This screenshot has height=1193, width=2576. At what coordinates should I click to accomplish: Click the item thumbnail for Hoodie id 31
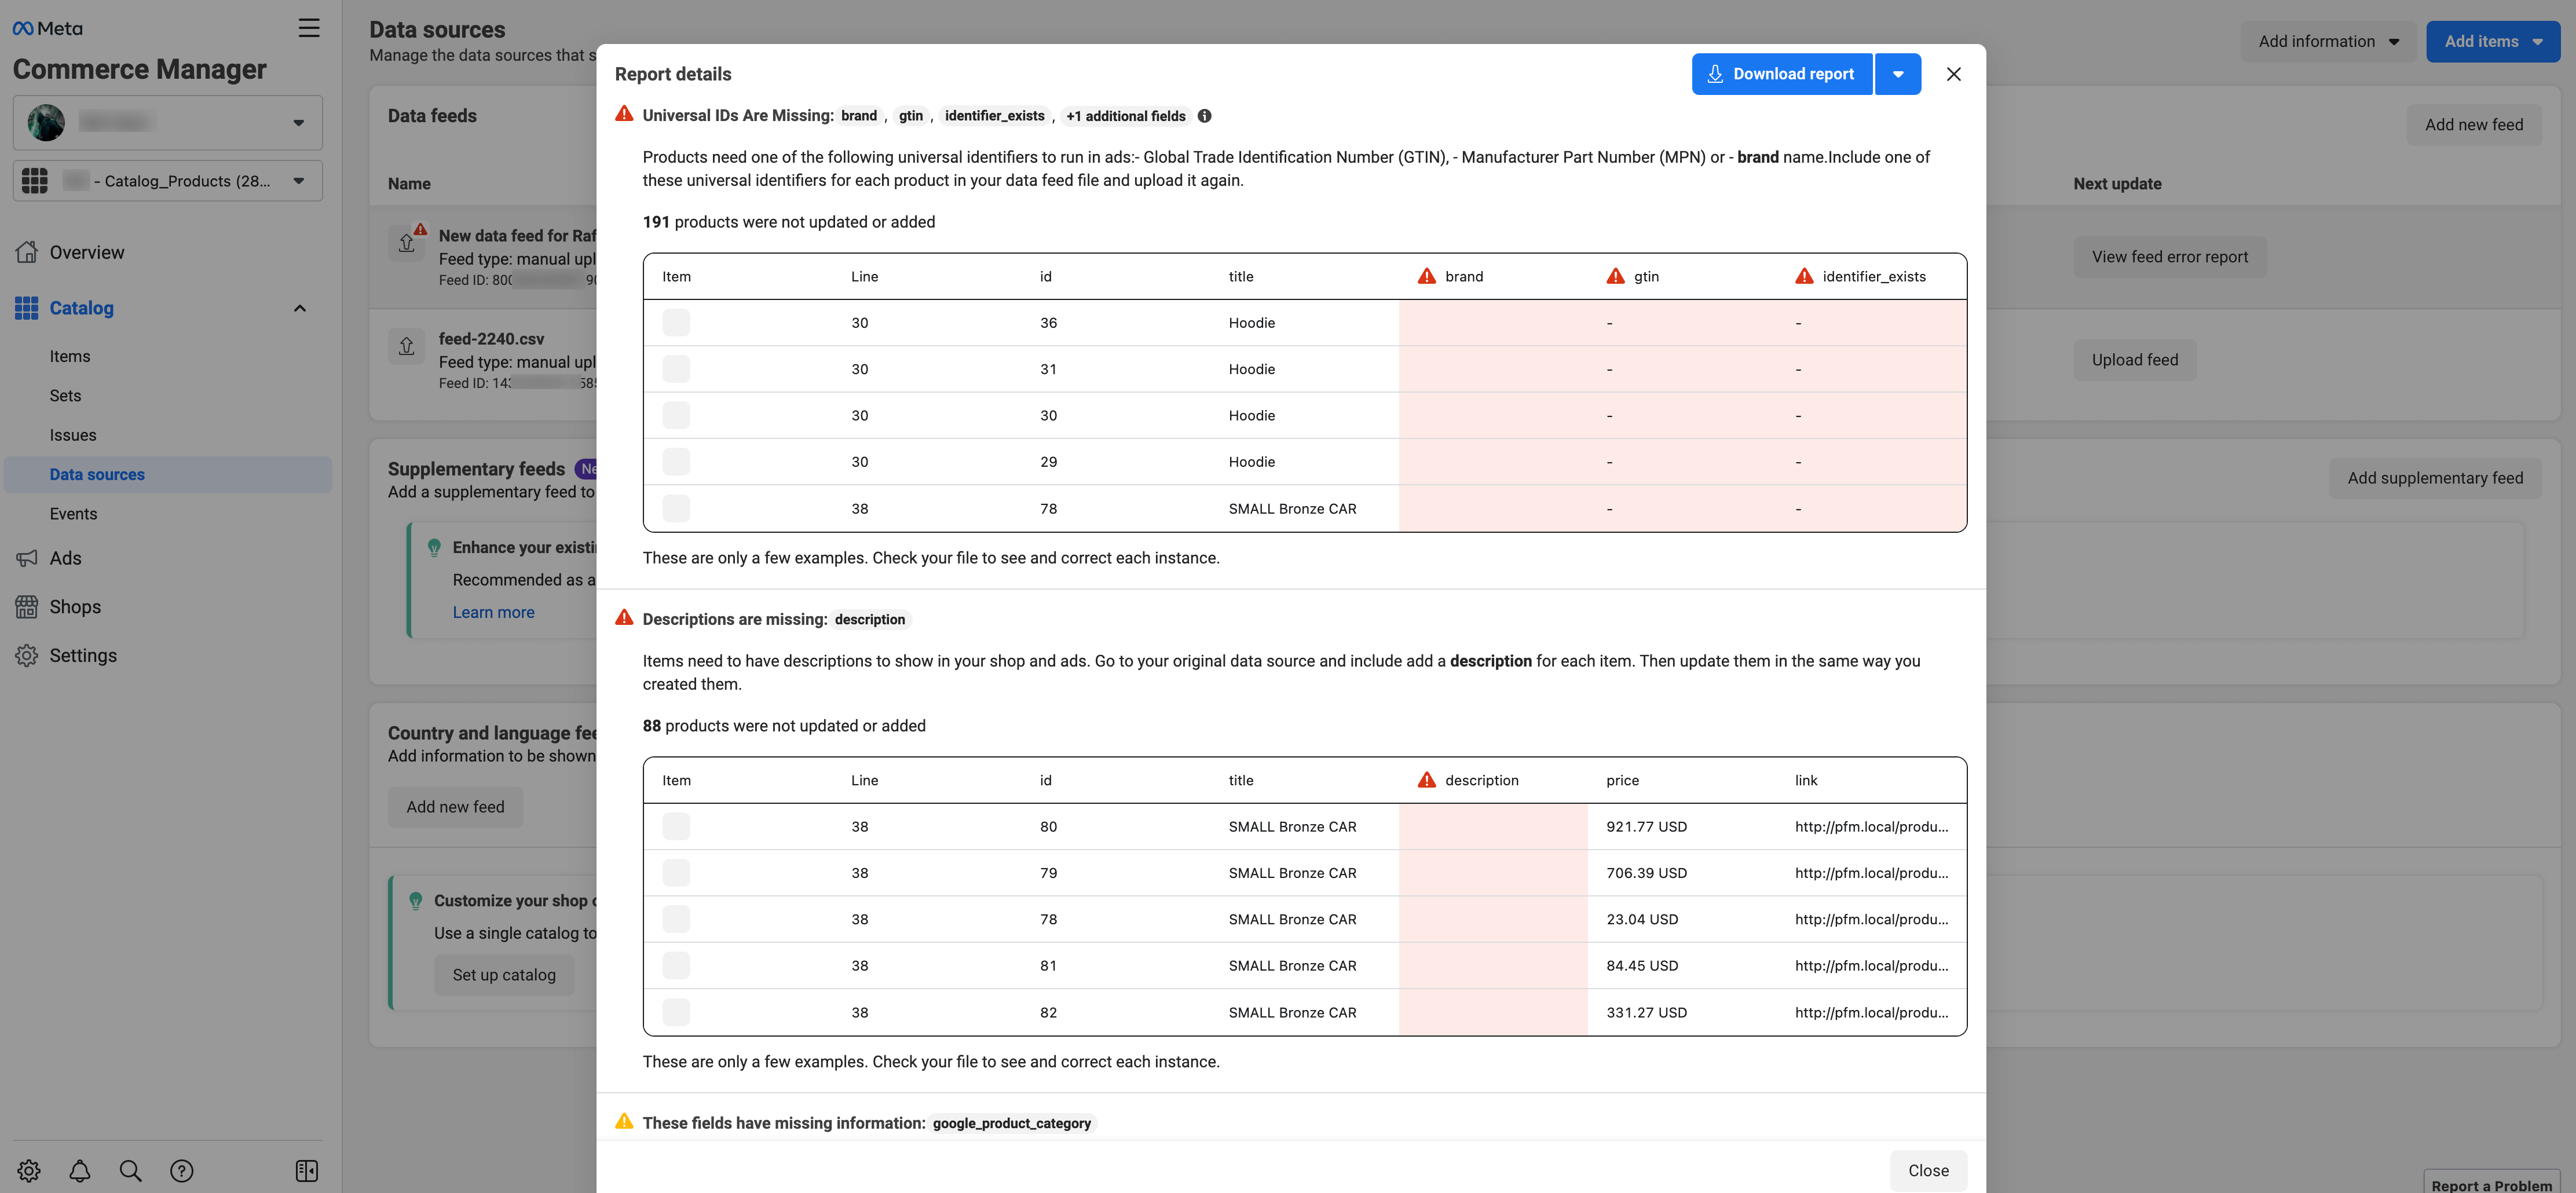pyautogui.click(x=676, y=369)
